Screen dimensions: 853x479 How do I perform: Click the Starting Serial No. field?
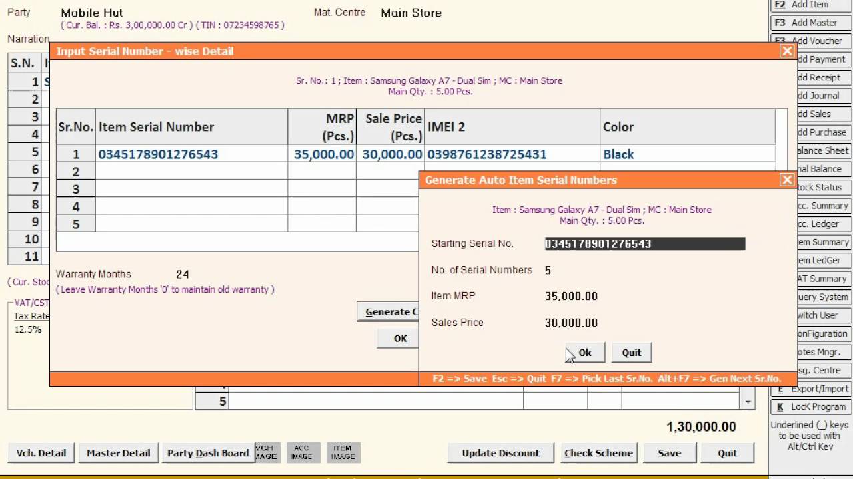(644, 243)
